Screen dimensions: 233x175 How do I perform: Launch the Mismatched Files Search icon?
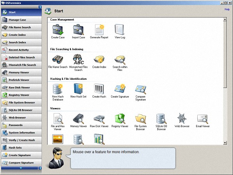(x=78, y=60)
